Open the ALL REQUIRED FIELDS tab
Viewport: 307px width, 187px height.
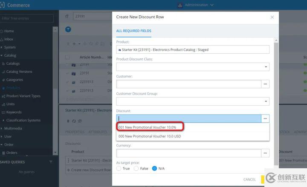tap(133, 31)
